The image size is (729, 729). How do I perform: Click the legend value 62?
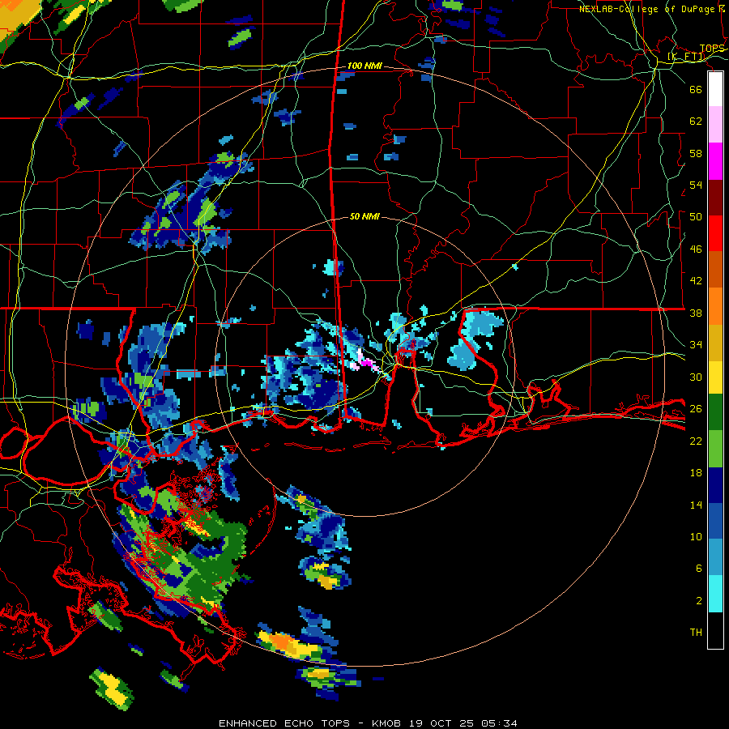click(696, 122)
